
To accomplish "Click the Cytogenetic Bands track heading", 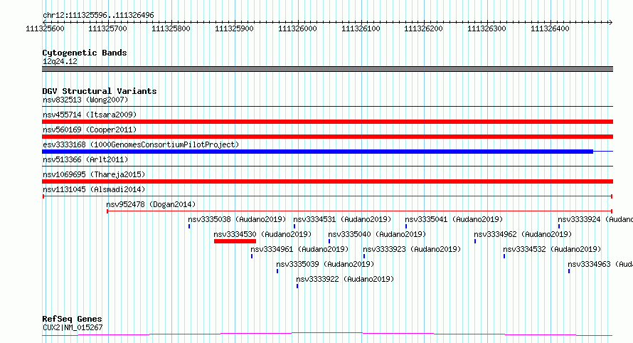I will (85, 53).
